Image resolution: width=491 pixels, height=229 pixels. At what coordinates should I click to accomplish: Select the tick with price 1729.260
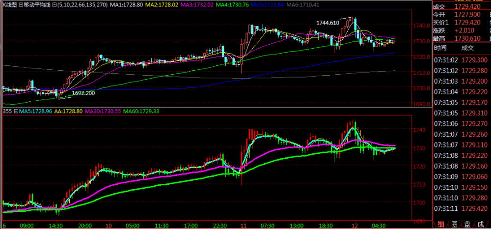pos(462,134)
